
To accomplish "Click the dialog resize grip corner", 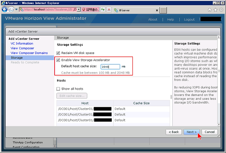I will click(219, 136).
